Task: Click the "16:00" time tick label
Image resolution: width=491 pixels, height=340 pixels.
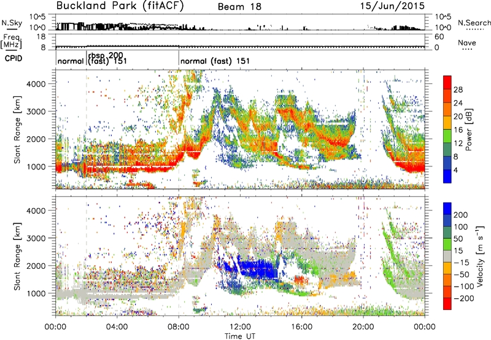Action: point(301,327)
